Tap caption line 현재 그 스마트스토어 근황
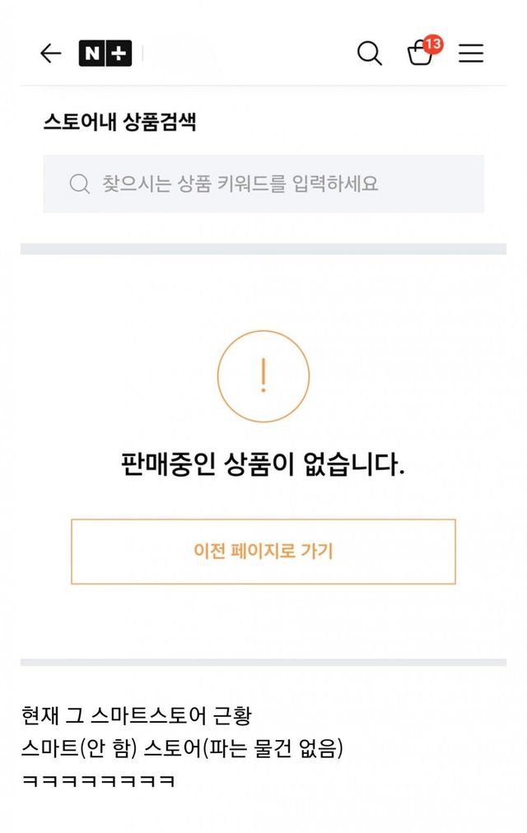 (142, 714)
